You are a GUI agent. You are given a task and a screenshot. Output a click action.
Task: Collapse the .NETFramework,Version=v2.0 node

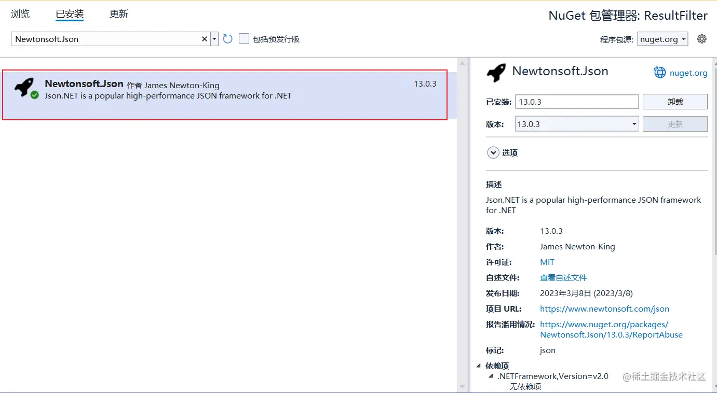[491, 376]
